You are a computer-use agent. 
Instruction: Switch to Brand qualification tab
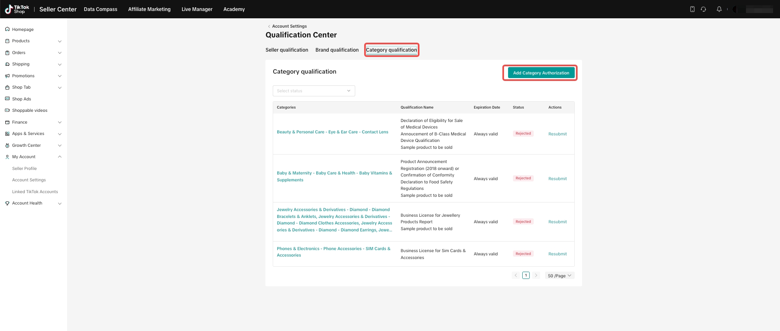[x=337, y=50]
